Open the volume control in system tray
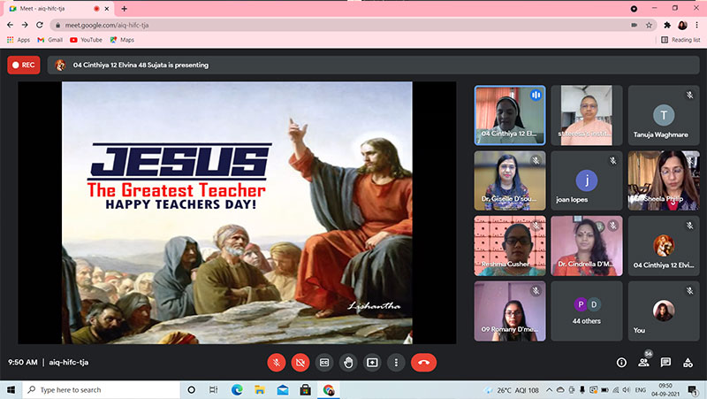 pyautogui.click(x=626, y=390)
